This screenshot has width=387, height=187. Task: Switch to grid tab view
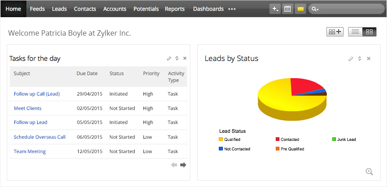pos(369,32)
